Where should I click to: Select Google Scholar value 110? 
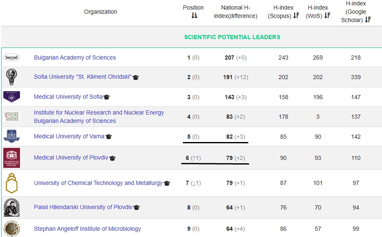(x=356, y=158)
